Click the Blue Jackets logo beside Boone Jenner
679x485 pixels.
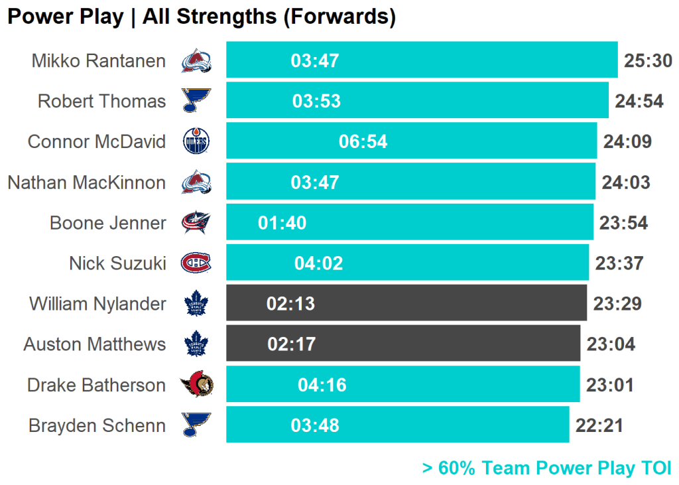coord(196,222)
